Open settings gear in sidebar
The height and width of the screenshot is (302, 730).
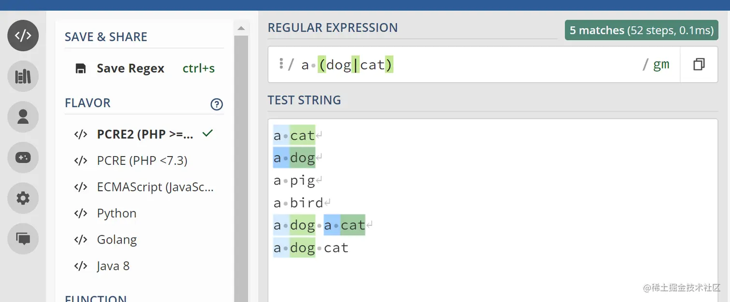[23, 198]
